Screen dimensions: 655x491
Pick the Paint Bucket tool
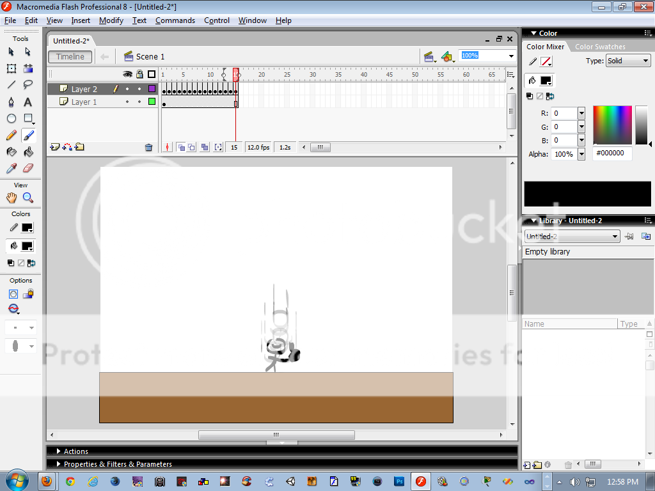point(28,152)
